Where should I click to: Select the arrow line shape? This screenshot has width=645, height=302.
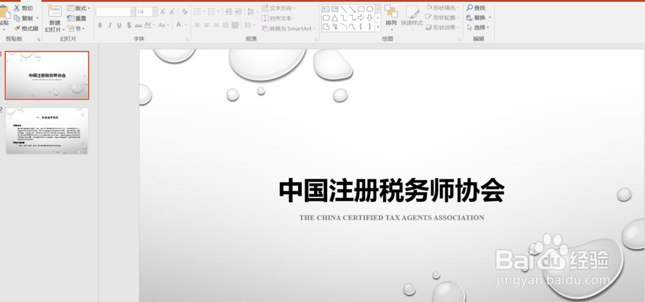pyautogui.click(x=352, y=8)
